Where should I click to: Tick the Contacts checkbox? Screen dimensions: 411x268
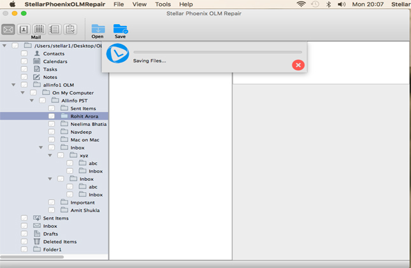pyautogui.click(x=24, y=53)
